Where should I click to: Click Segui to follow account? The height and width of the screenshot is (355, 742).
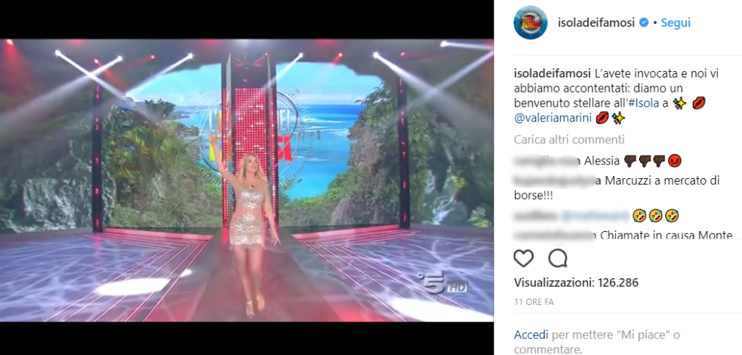tap(676, 22)
